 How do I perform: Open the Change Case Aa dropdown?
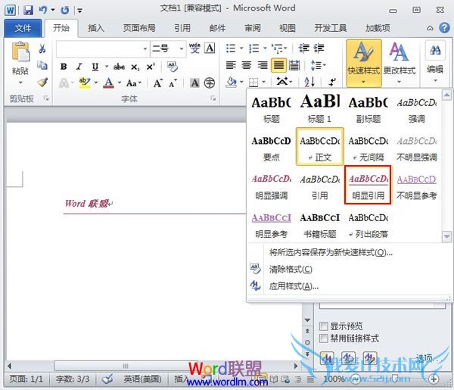pos(134,83)
